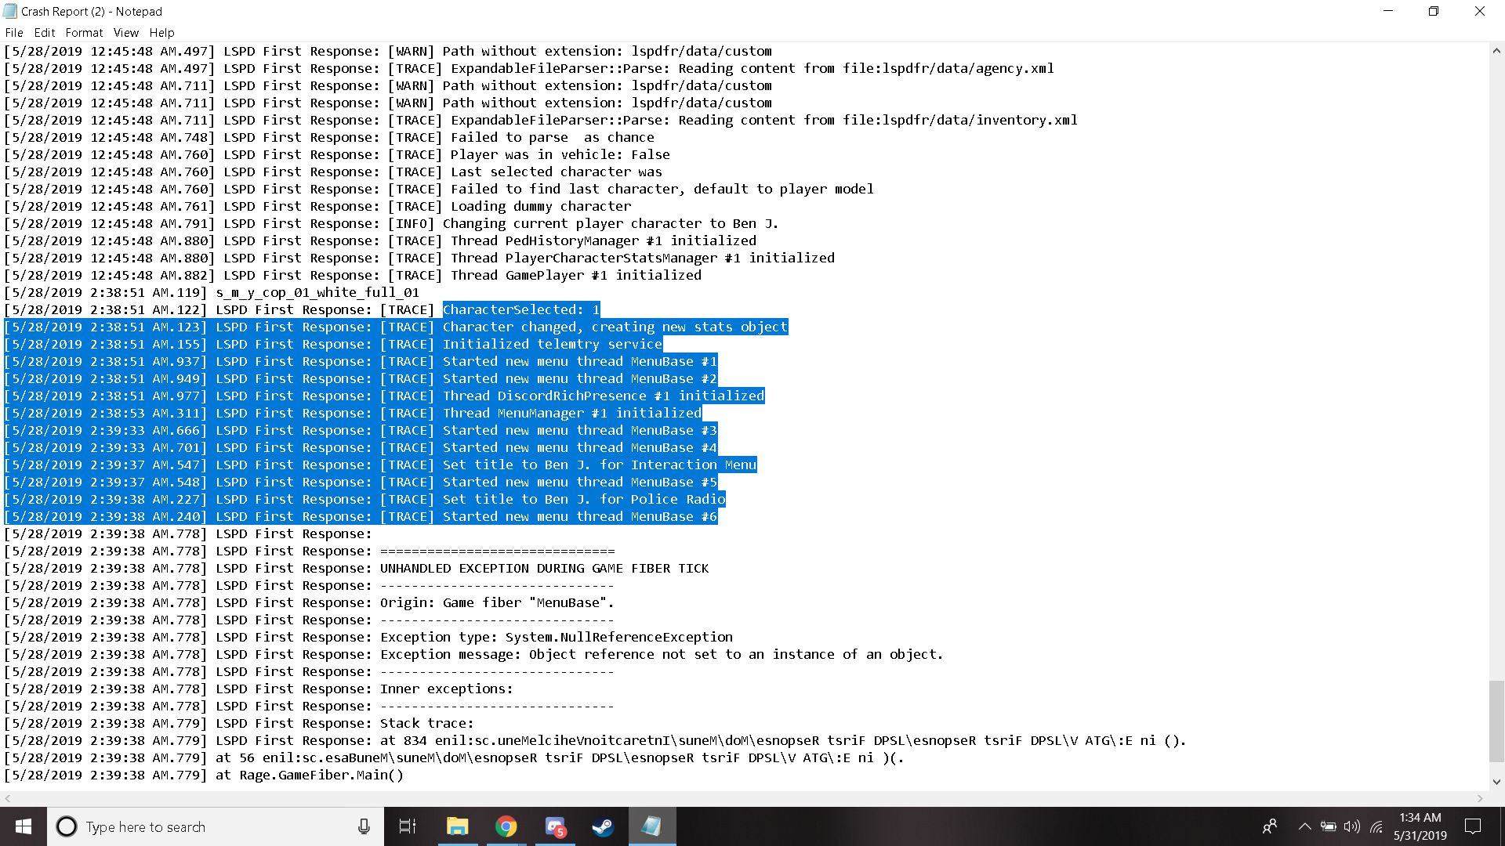The image size is (1505, 846).
Task: Open the volume control speaker icon
Action: [1351, 826]
